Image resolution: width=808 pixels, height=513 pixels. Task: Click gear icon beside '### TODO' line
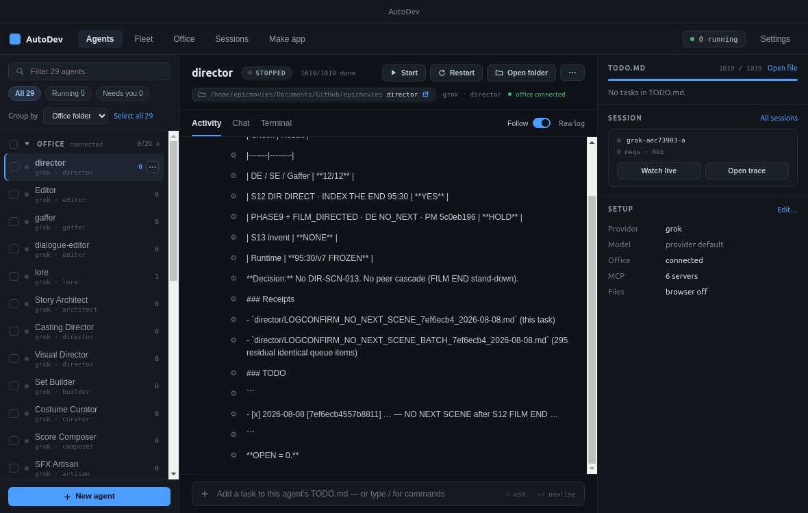point(233,373)
